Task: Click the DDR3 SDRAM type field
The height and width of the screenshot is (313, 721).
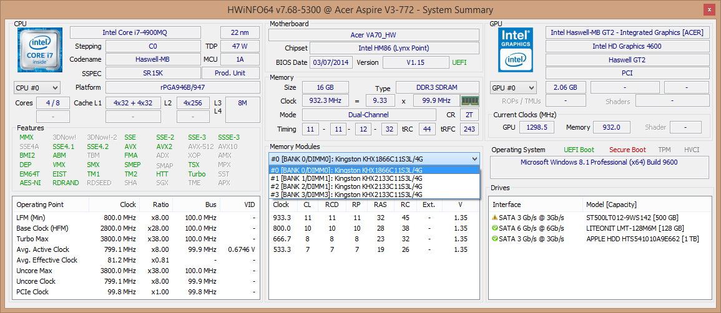Action: (x=438, y=88)
